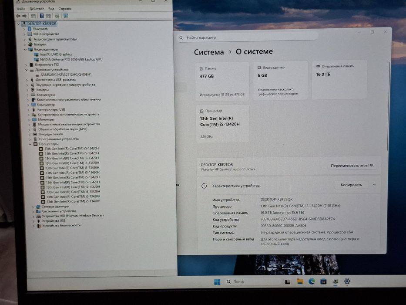
Task: Select Звуковые, игровые и видеоустройства category
Action: [x=66, y=85]
